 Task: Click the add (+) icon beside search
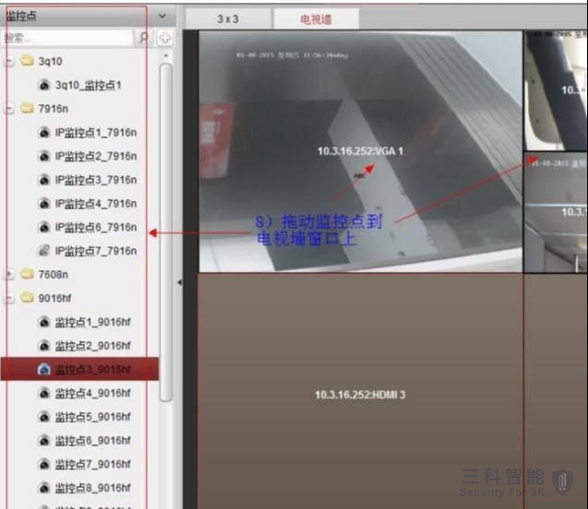[x=164, y=38]
